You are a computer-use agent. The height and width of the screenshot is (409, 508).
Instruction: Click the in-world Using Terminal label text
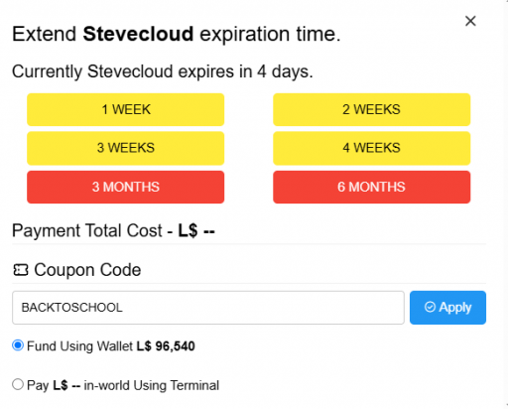[x=152, y=385]
